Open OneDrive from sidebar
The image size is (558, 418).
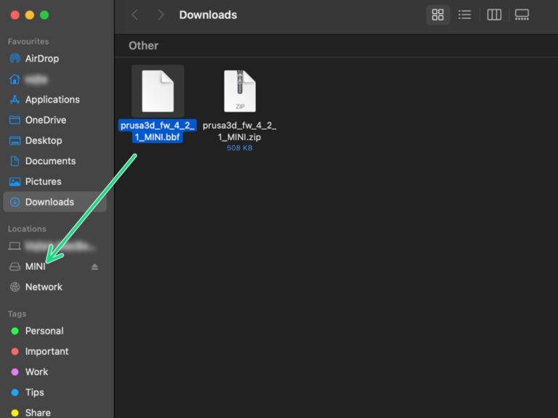click(45, 120)
